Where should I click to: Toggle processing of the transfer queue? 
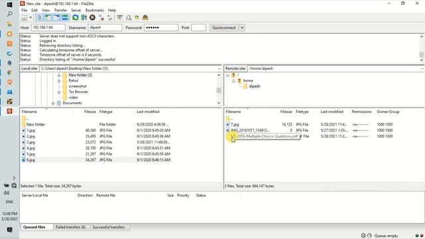[84, 18]
